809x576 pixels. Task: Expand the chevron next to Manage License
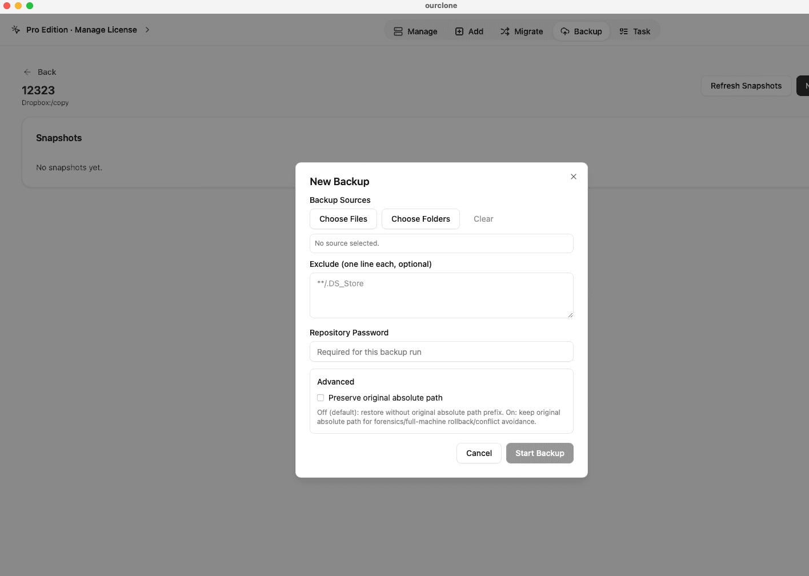tap(147, 29)
